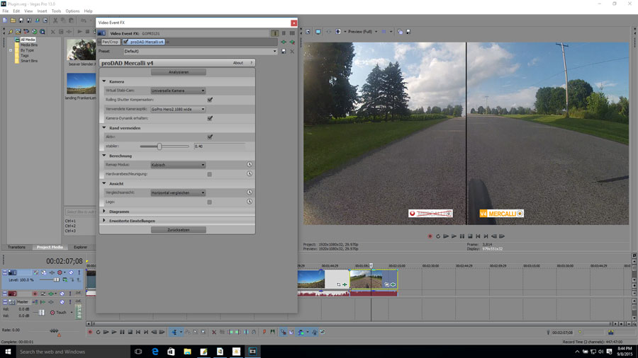Click Play in the preview window transport
638x358 pixels.
coord(454,236)
